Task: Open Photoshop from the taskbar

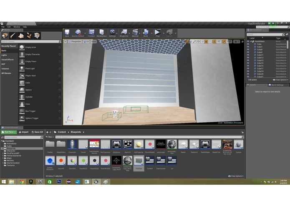Action: click(59, 182)
